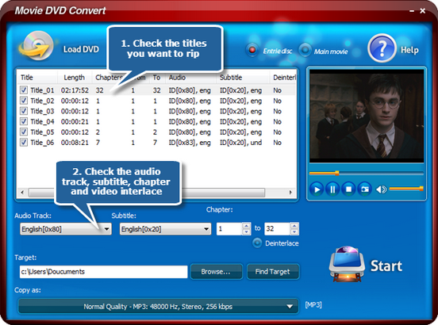Viewport: 438px width, 325px height.
Task: Select the Entire disc radio button
Action: click(x=252, y=50)
